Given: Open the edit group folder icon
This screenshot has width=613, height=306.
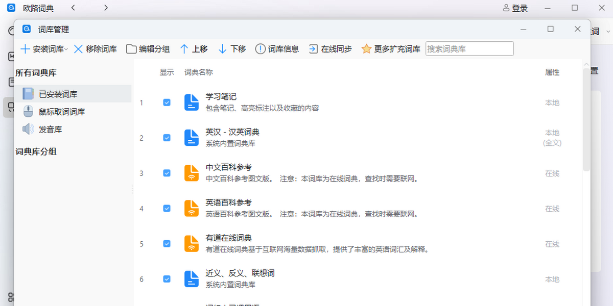Looking at the screenshot, I should 131,49.
